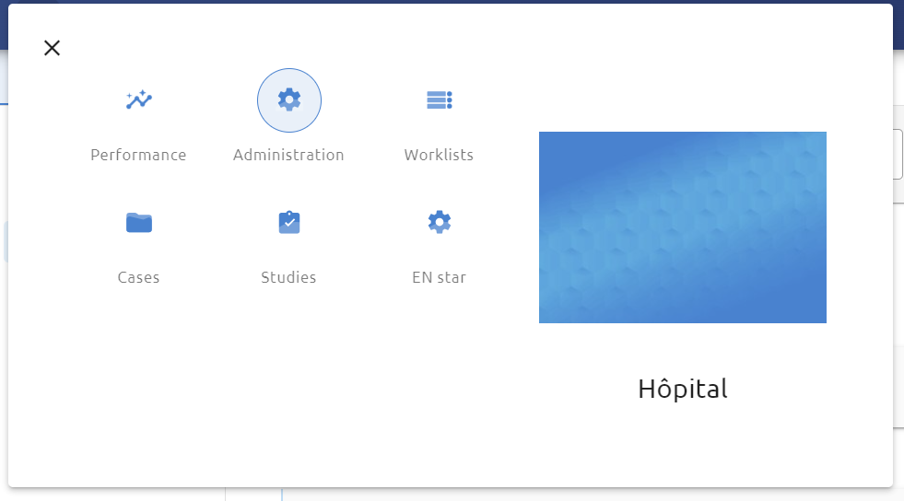This screenshot has height=501, width=904.
Task: Click the Cases text label
Action: pos(138,277)
